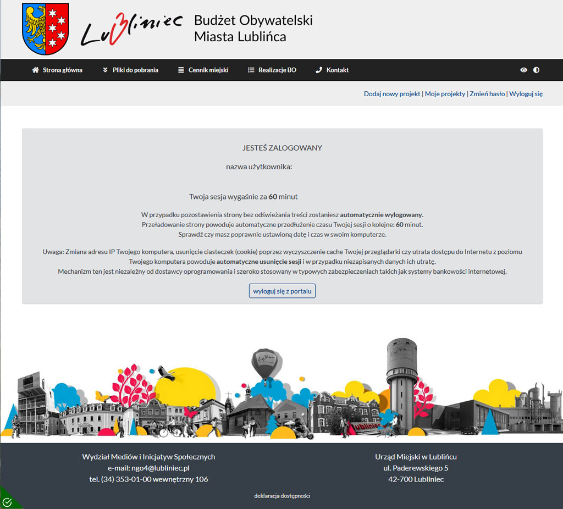Click the phone handset icon
Image resolution: width=563 pixels, height=509 pixels.
coord(319,70)
